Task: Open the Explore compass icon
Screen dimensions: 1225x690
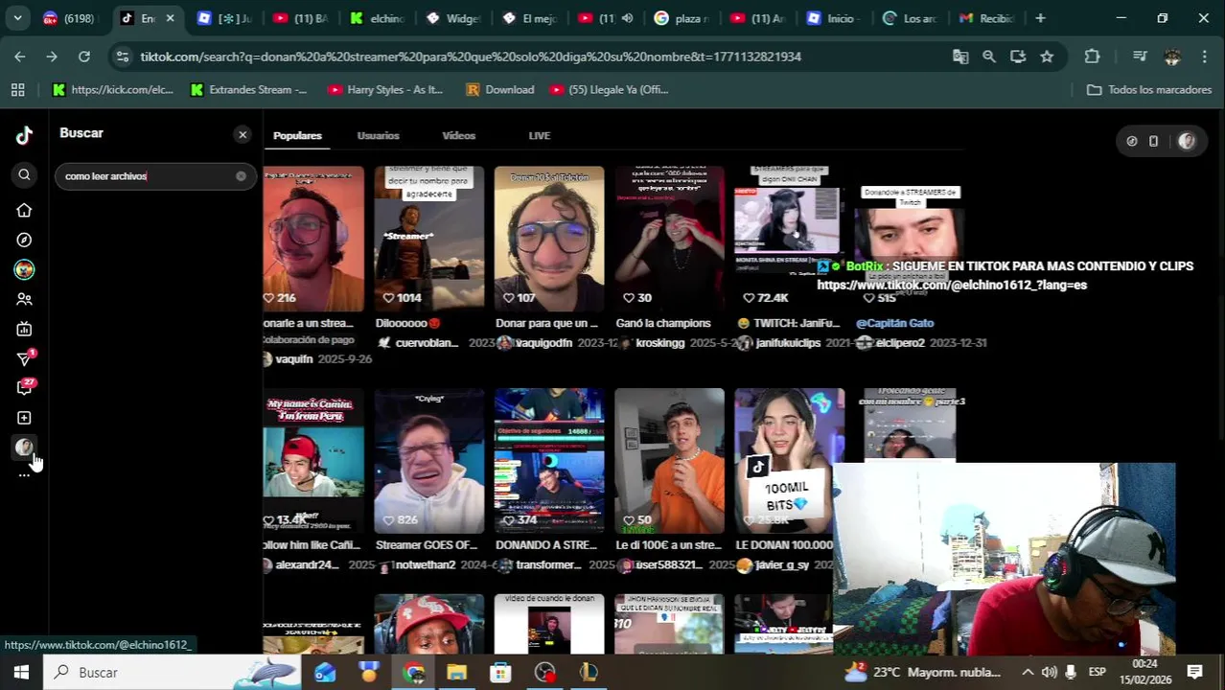Action: pos(24,240)
